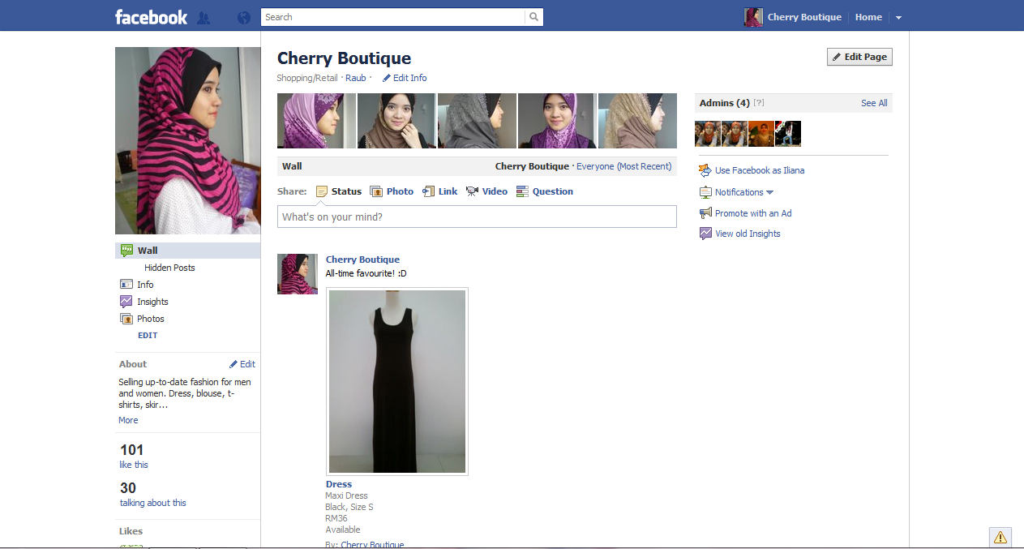
Task: Click the [?] help next to Admins
Action: pyautogui.click(x=759, y=103)
